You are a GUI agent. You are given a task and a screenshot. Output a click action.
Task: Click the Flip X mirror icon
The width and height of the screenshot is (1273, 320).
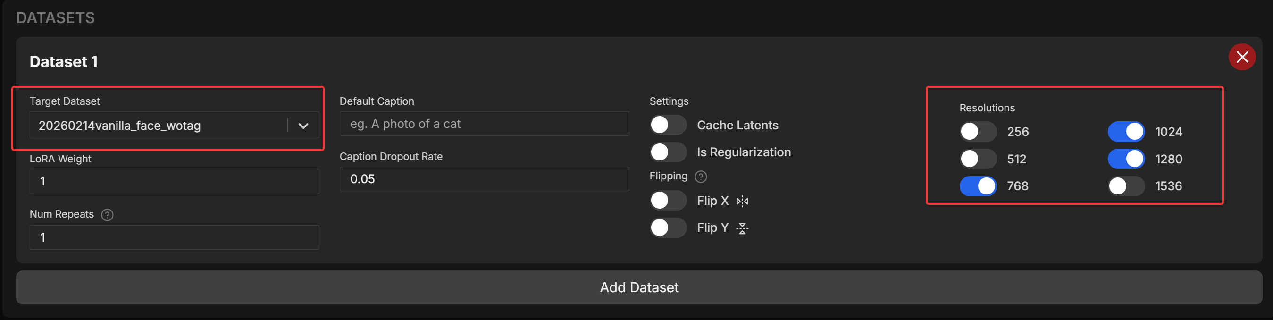click(x=742, y=202)
